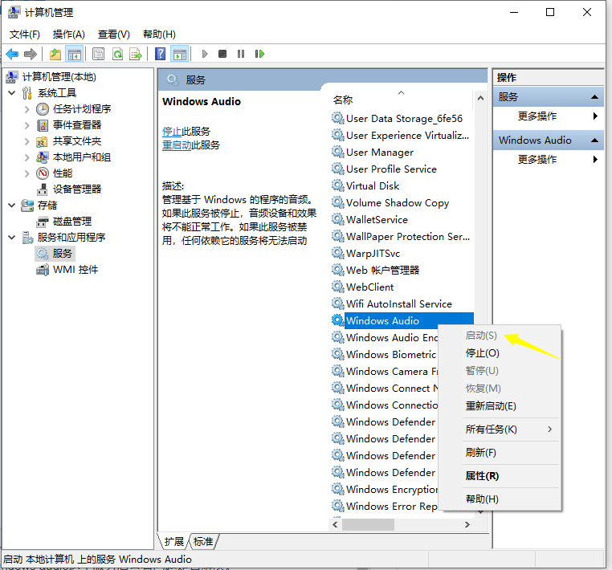Click the 重启动 service link

coord(177,145)
